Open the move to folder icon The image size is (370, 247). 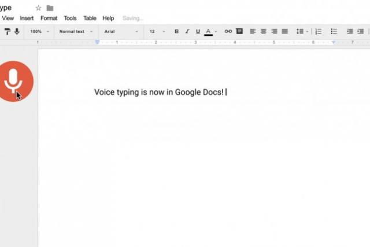coord(50,8)
